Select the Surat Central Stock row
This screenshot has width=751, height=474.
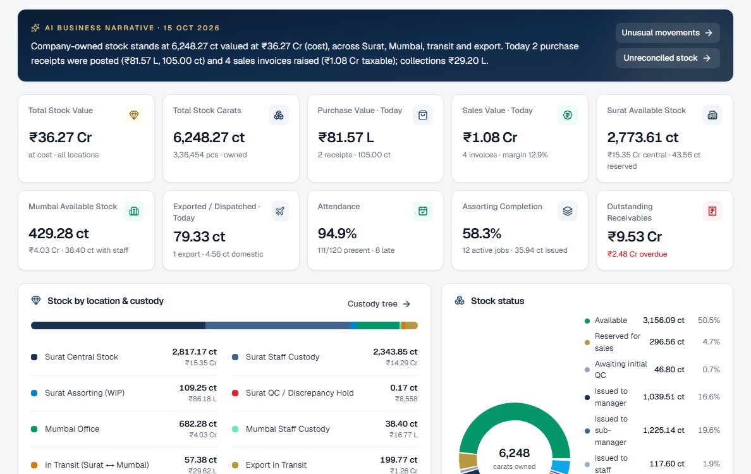point(123,357)
